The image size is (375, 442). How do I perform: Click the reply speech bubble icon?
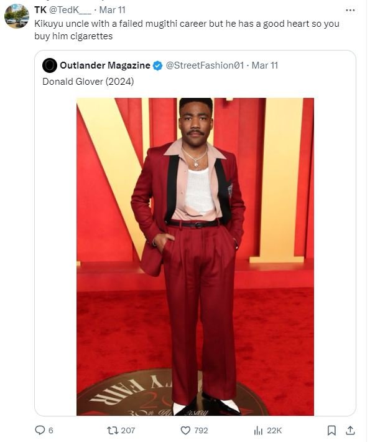(x=40, y=430)
